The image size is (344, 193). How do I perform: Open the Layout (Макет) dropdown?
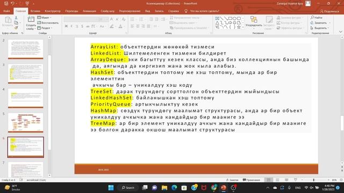pyautogui.click(x=45, y=18)
